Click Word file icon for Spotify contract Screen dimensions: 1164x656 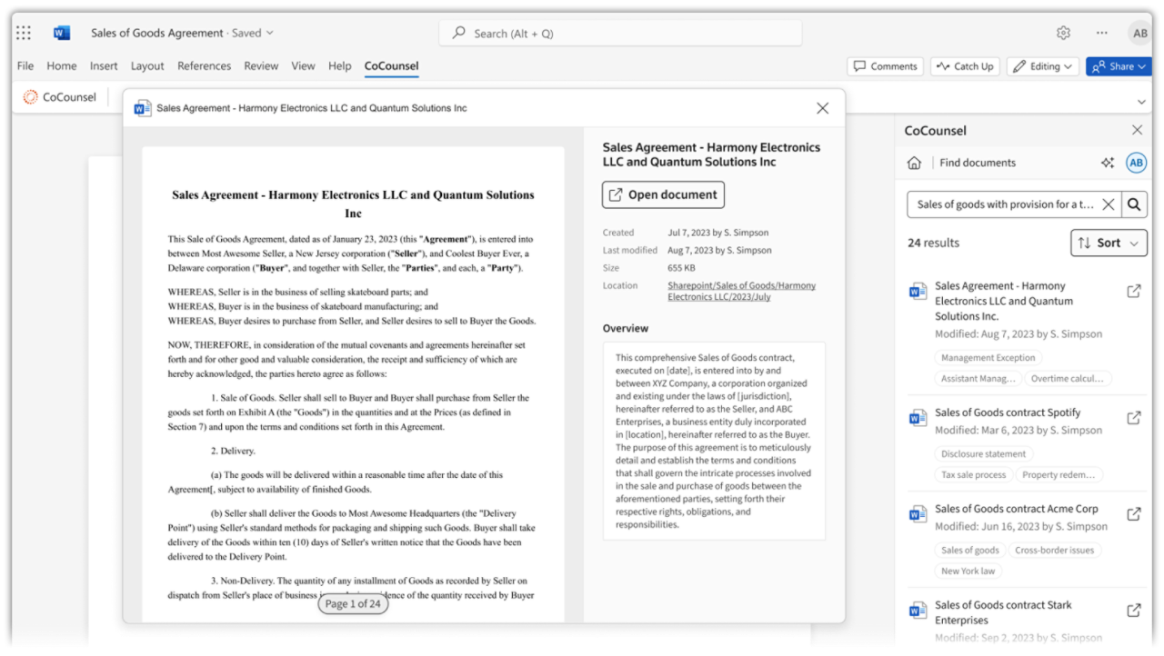click(x=918, y=418)
